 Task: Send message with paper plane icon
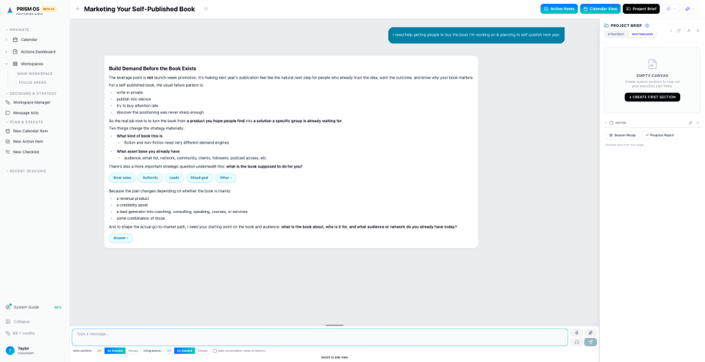click(590, 342)
